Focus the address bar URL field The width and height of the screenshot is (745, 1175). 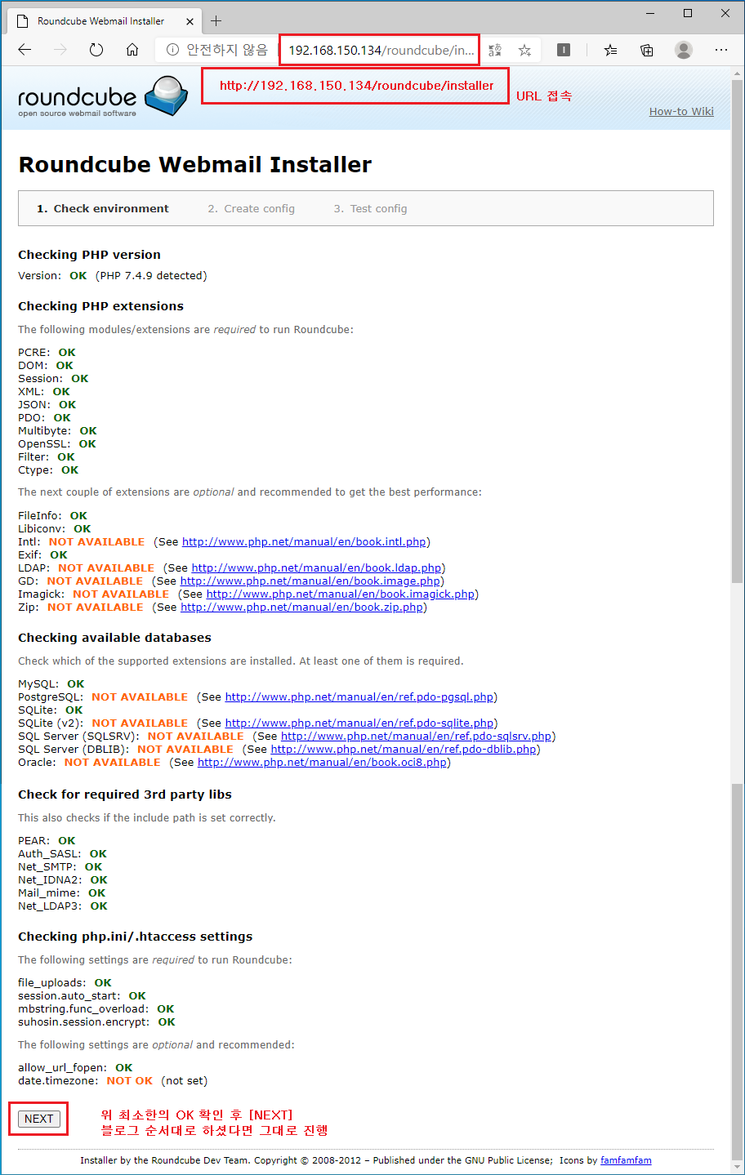point(381,50)
